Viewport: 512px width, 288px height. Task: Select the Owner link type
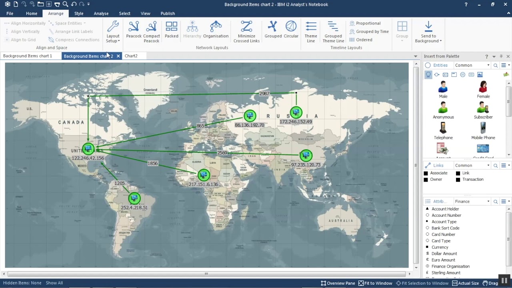[x=433, y=180]
